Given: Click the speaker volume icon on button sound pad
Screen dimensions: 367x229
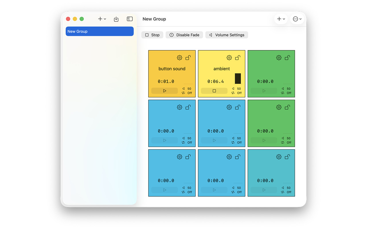Looking at the screenshot, I should (x=183, y=89).
